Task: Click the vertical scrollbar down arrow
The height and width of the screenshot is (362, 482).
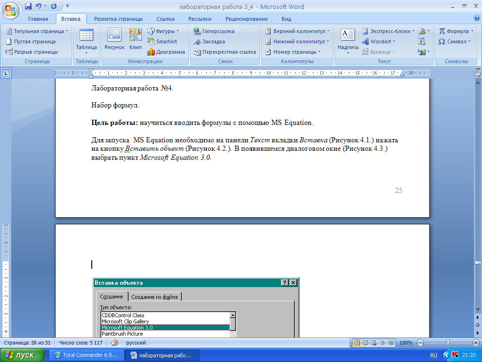Action: 478,310
